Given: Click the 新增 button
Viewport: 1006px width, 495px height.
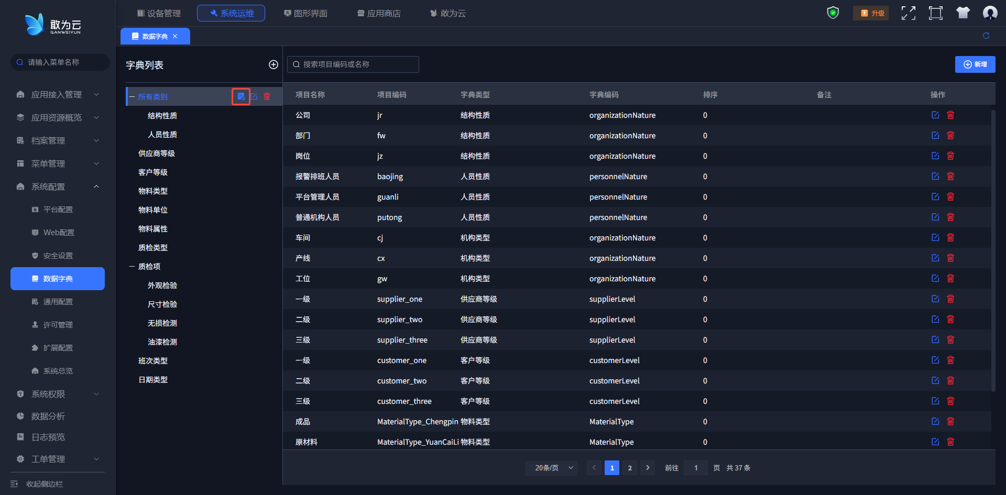Looking at the screenshot, I should [975, 64].
